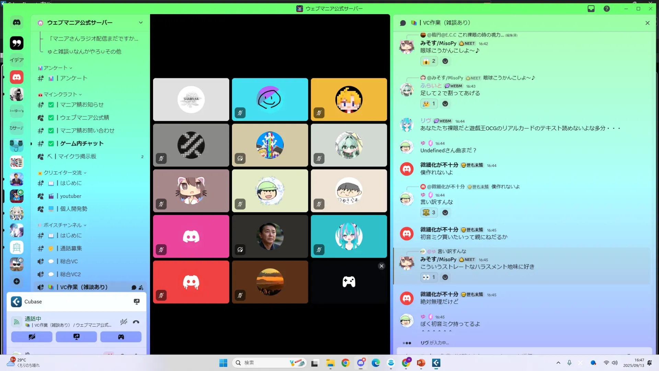The width and height of the screenshot is (659, 371).
Task: Click add a server plus icon
Action: [16, 281]
